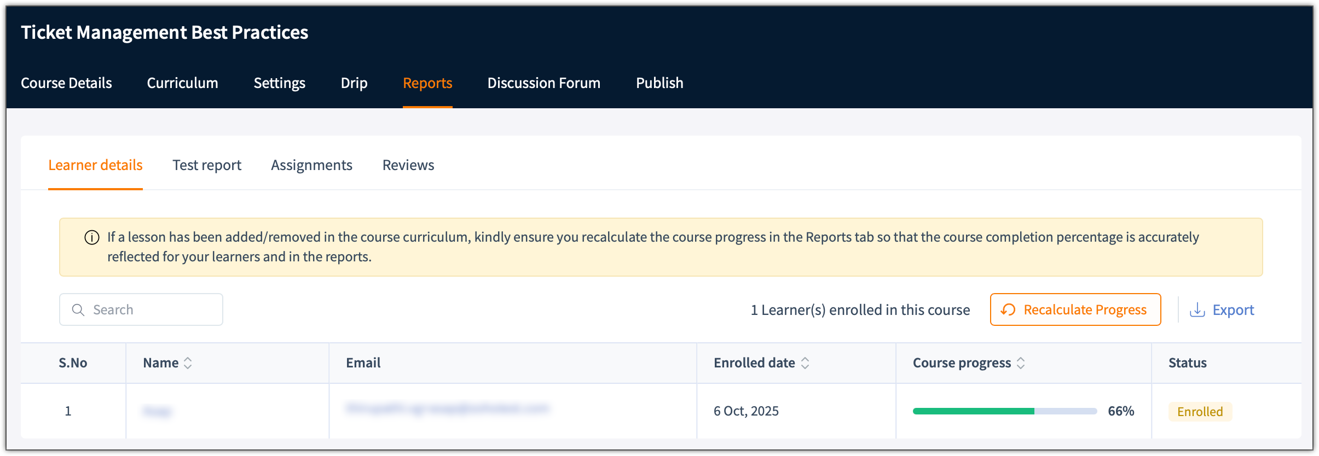Click the Enrolled status badge
The width and height of the screenshot is (1319, 456).
(x=1200, y=412)
